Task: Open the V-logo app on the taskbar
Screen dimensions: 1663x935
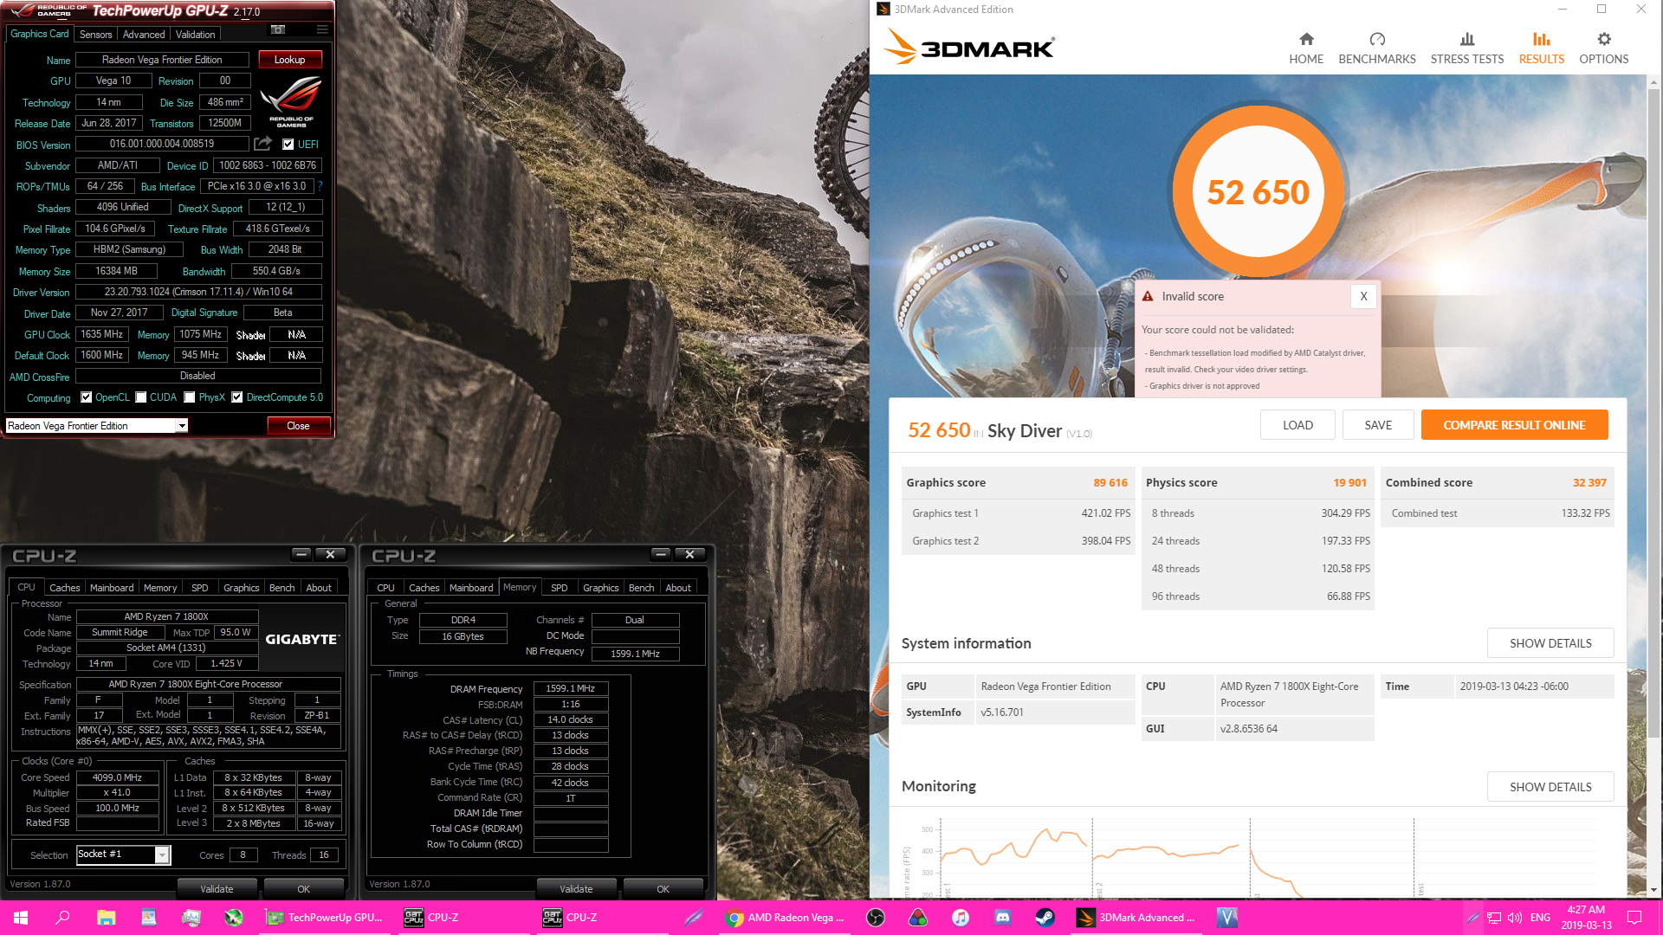Action: (x=1226, y=918)
